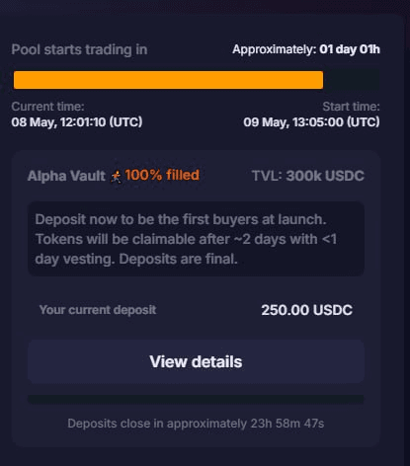
Task: Click the TVL: 300k USDC text
Action: click(308, 176)
